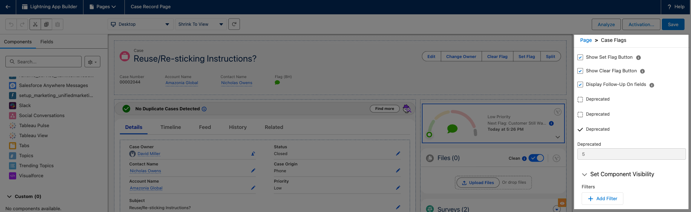Click the Cut scissors icon
The image size is (691, 212).
(35, 24)
